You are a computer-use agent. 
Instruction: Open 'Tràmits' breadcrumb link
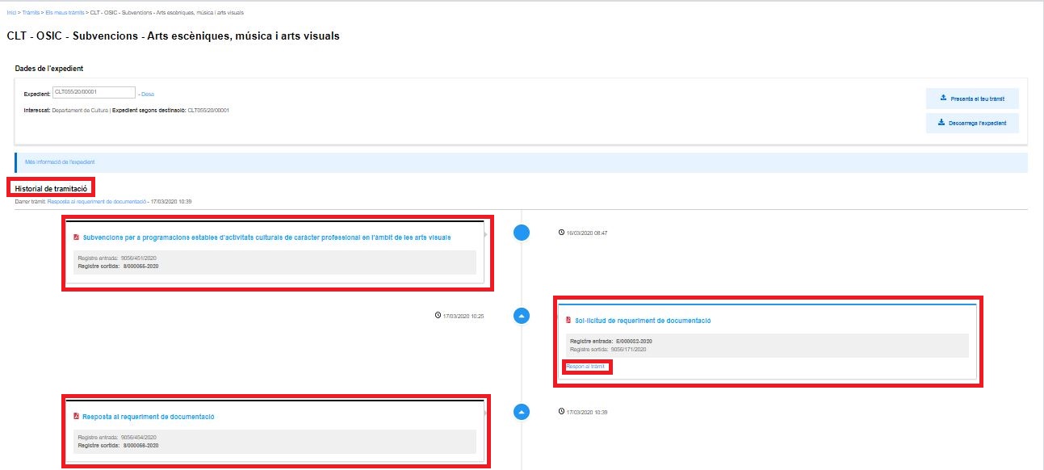tap(31, 14)
